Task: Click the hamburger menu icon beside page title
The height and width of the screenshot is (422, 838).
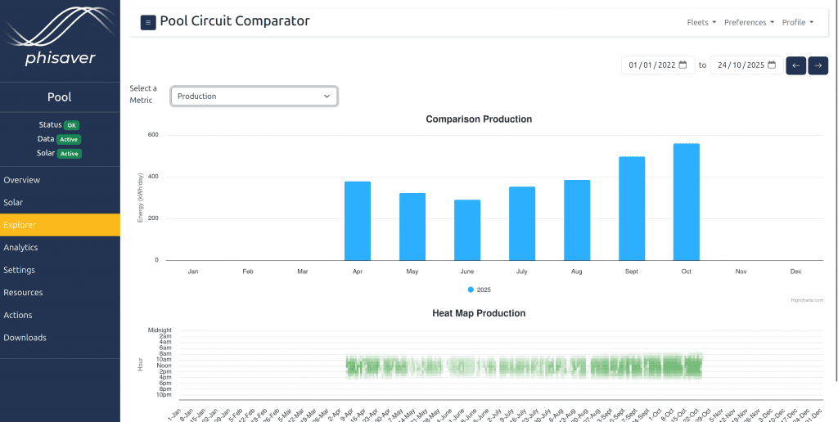Action: [148, 23]
